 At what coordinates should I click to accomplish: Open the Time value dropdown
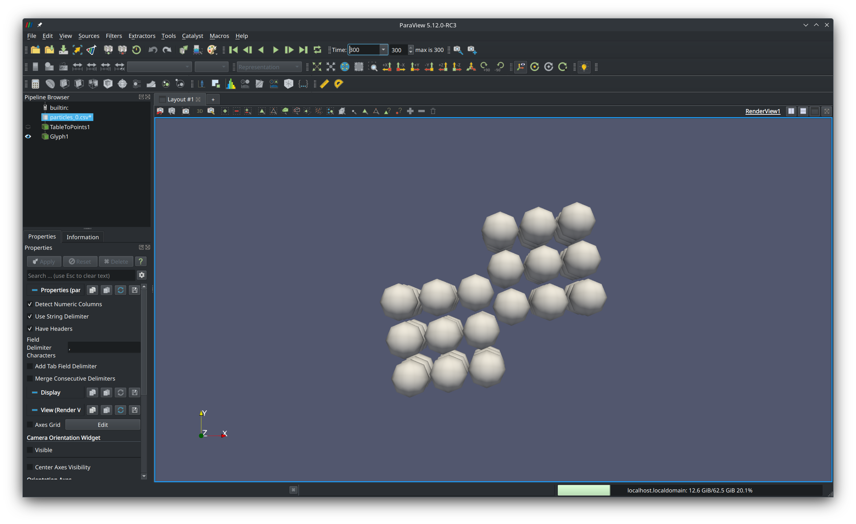click(x=383, y=50)
